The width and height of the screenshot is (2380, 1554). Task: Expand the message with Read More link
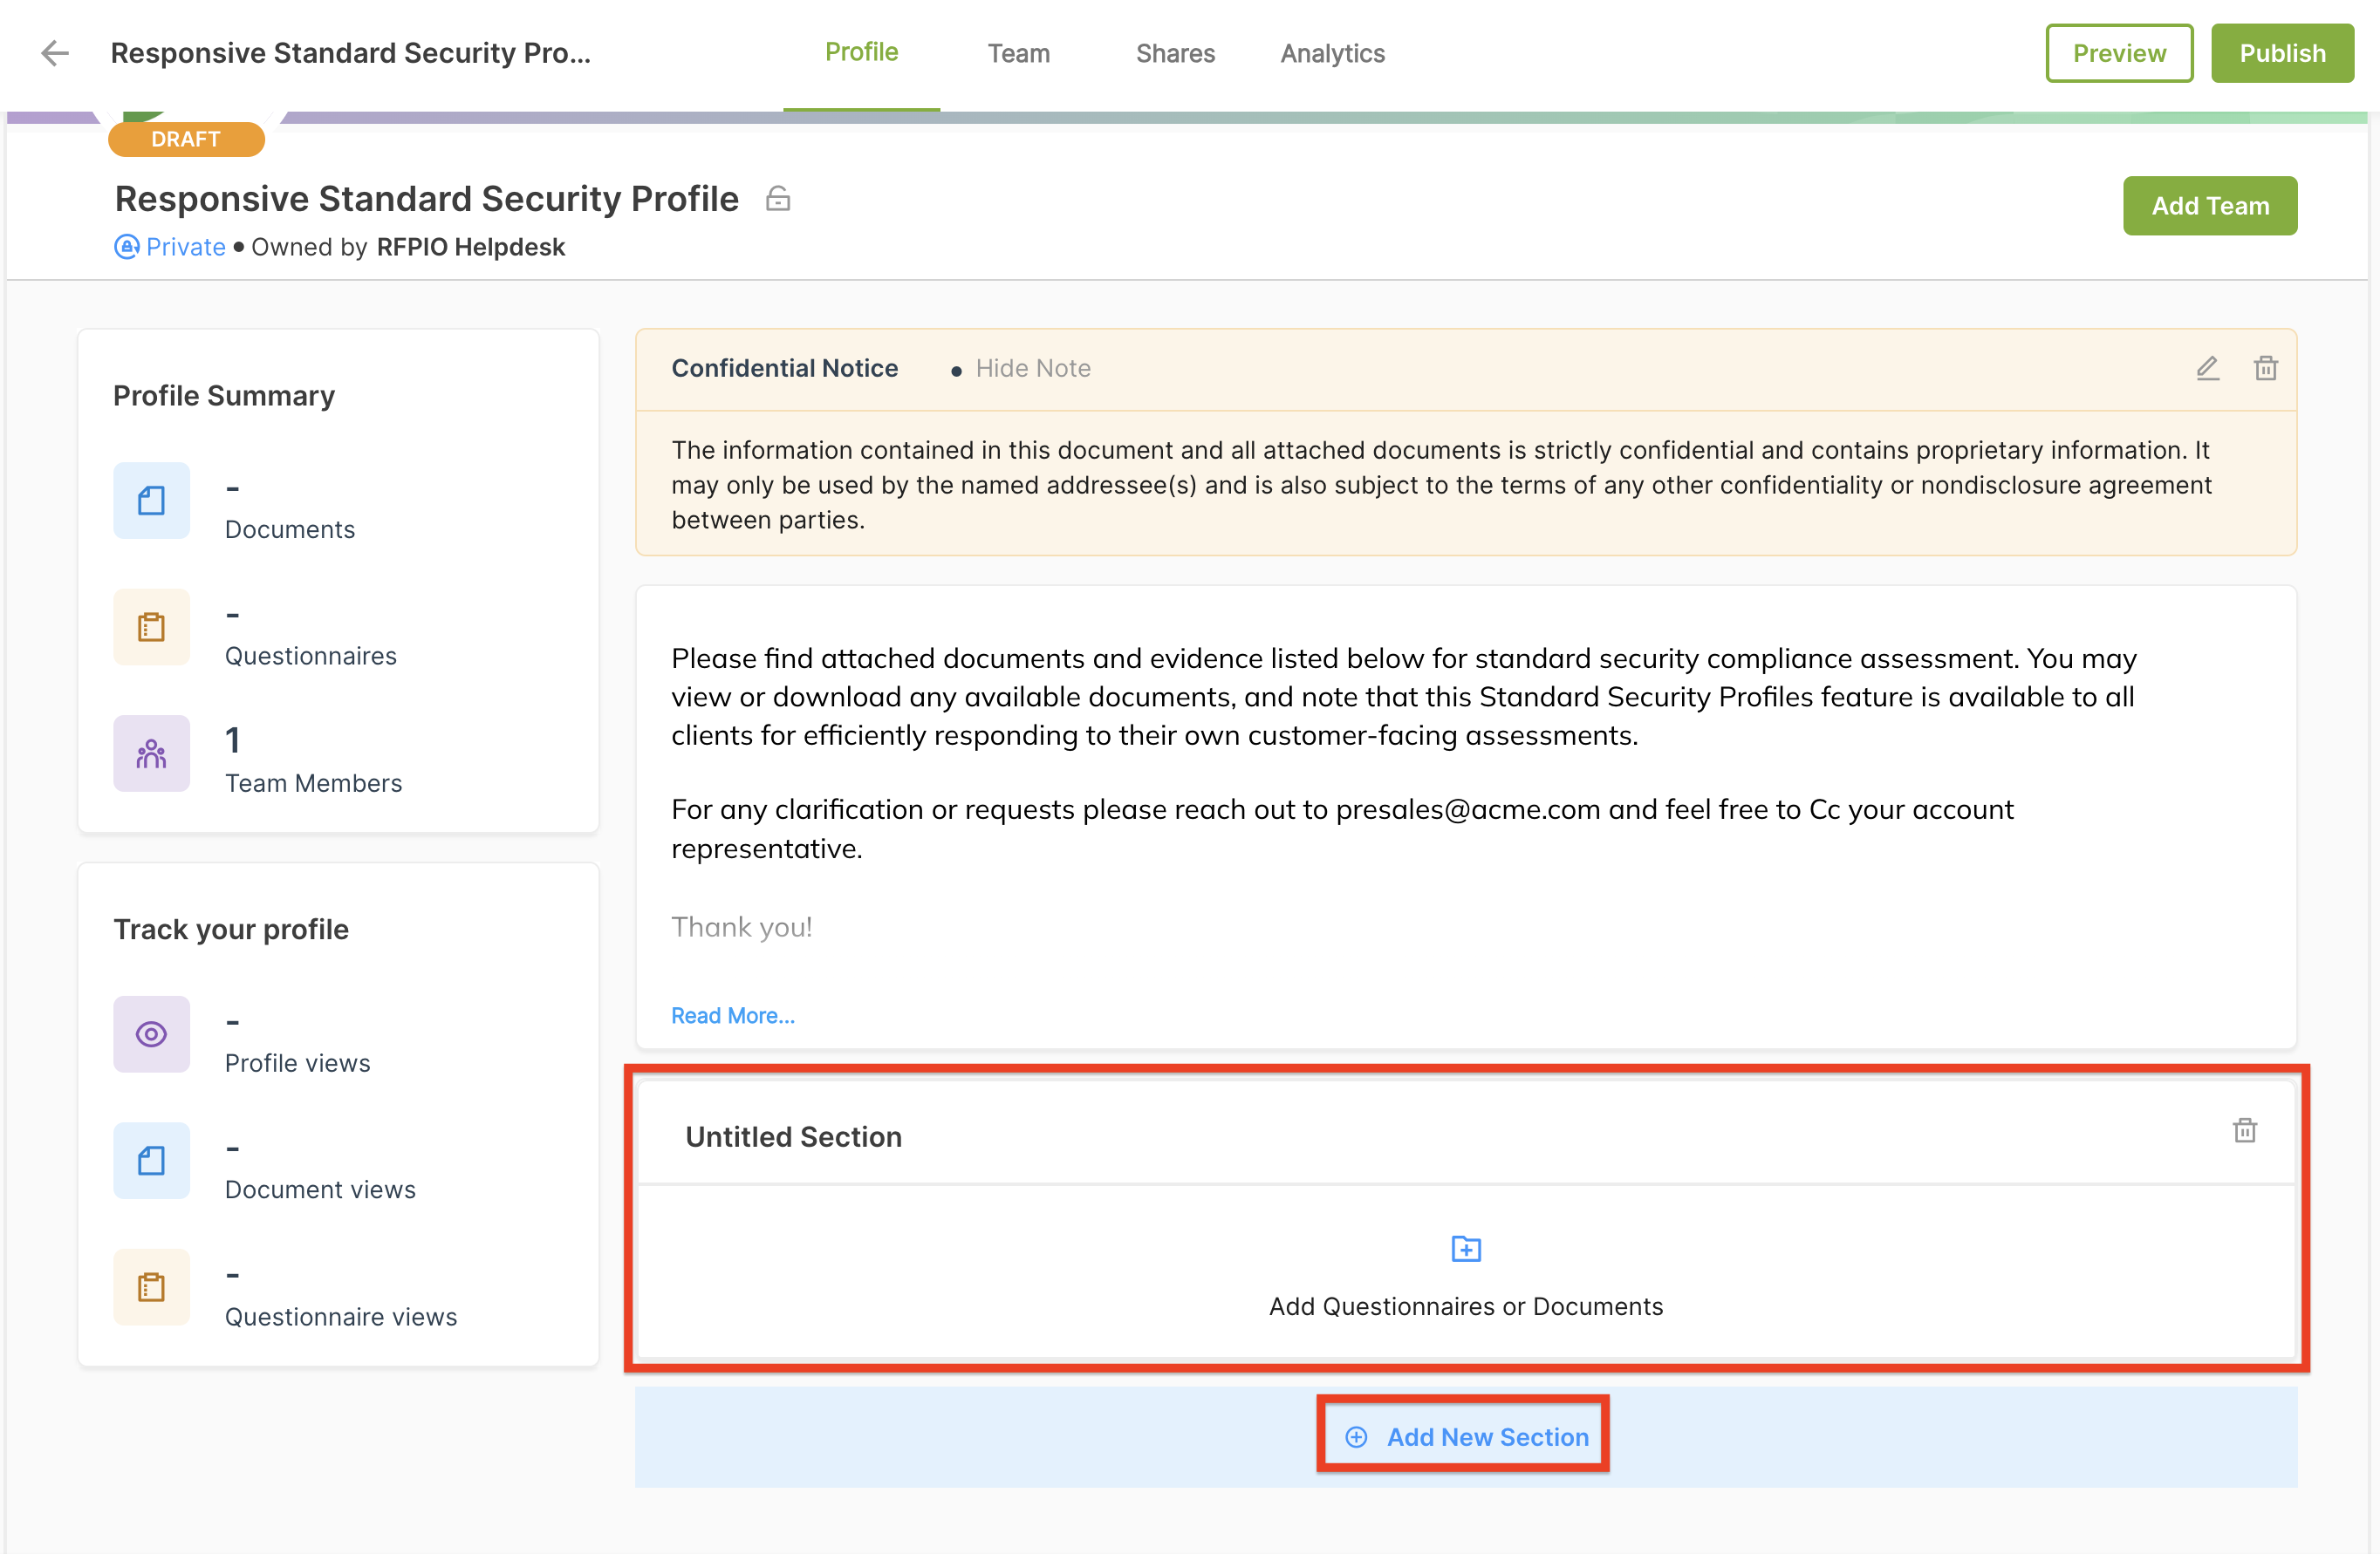[x=733, y=1015]
